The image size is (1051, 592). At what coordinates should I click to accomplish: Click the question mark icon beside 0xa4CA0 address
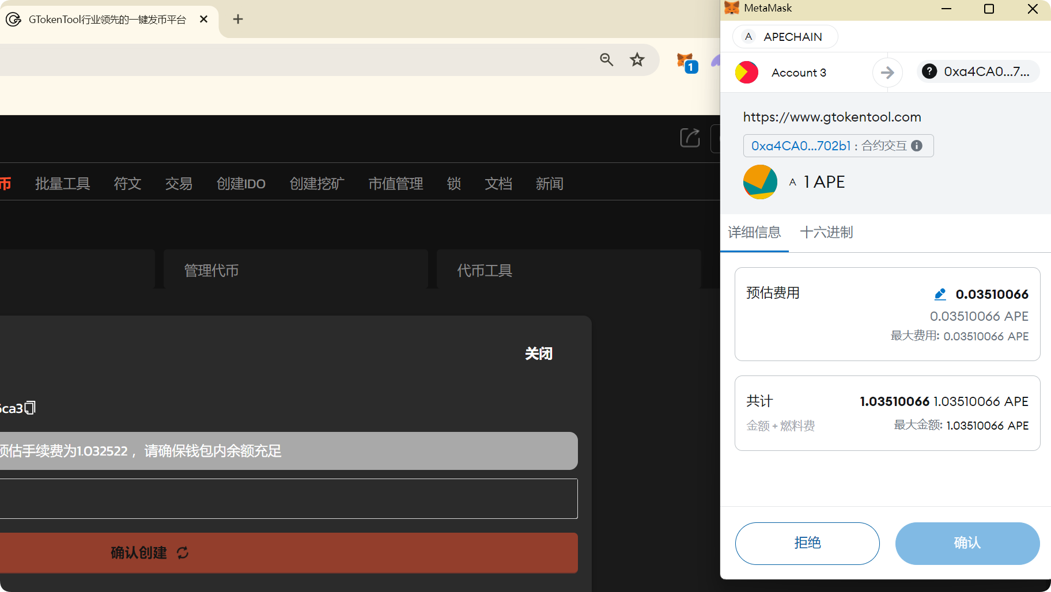[x=929, y=71]
